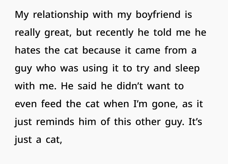The height and width of the screenshot is (164, 228).
Task: Click the word "hates"
Action: coord(28,50)
